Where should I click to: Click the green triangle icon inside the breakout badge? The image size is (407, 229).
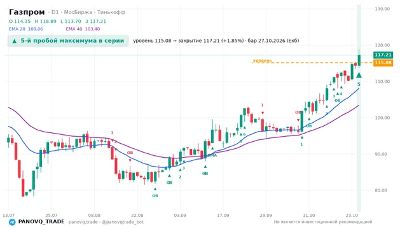click(15, 41)
